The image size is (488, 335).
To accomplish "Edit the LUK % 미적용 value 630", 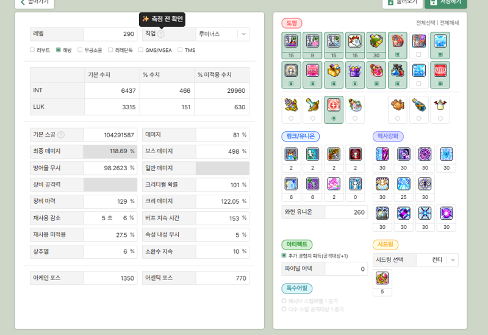I will pos(221,107).
